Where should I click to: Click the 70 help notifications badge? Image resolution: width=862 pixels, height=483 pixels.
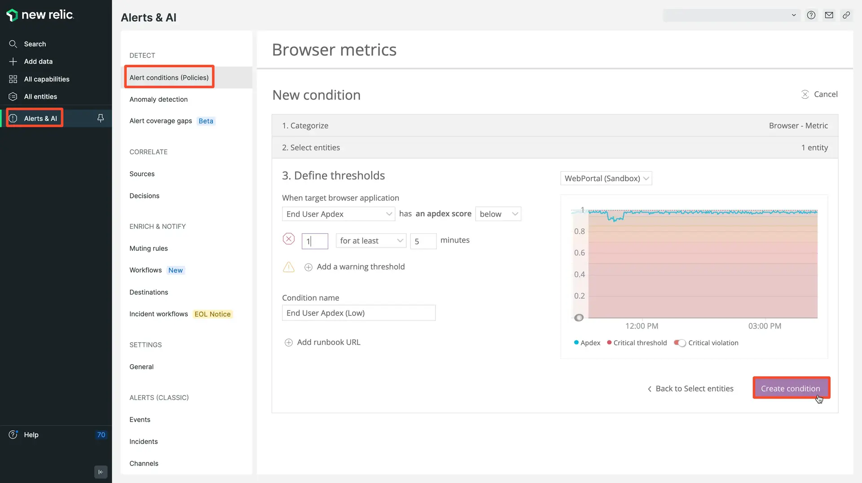(x=101, y=435)
